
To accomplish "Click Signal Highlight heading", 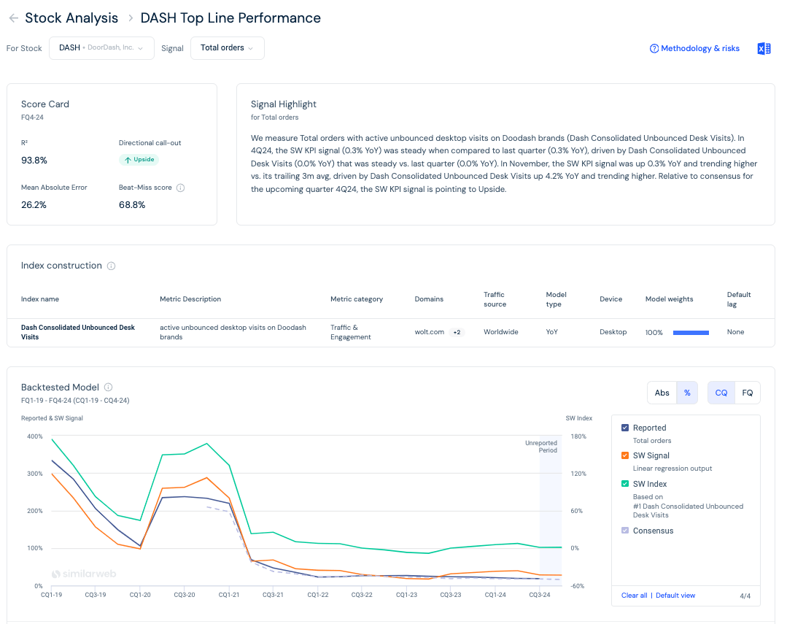I will [x=284, y=104].
